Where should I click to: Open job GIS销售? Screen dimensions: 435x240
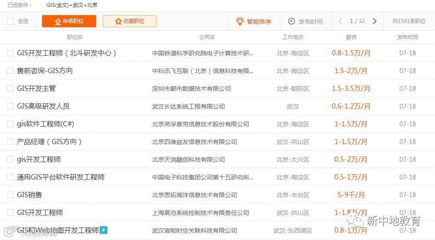pyautogui.click(x=29, y=195)
